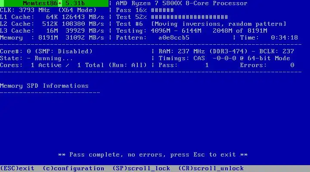Click the RAM 237 MHz DDR3-474 info

click(203, 51)
